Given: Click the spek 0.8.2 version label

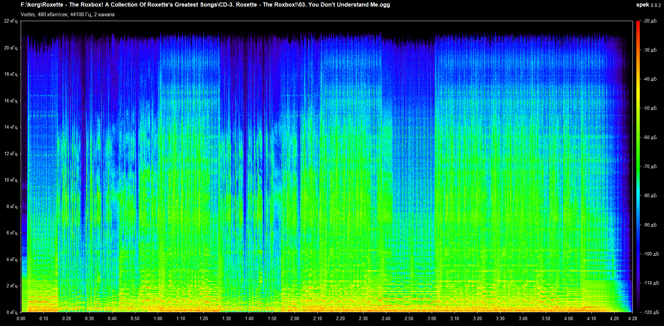Looking at the screenshot, I should [x=648, y=5].
